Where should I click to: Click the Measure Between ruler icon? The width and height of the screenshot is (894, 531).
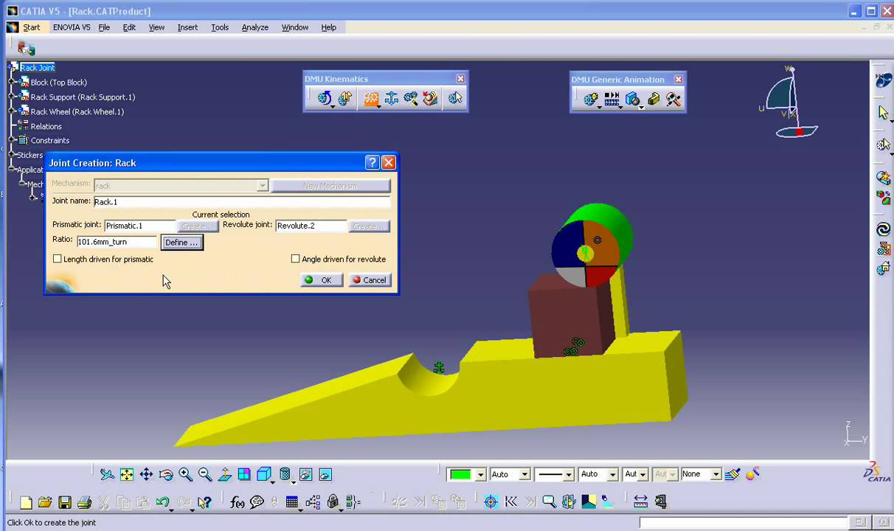640,502
